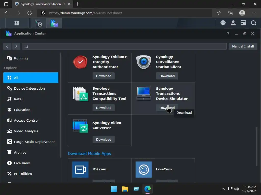This screenshot has height=195, width=261.
Task: Click the Synology Video Converter icon
Action: coord(80,126)
